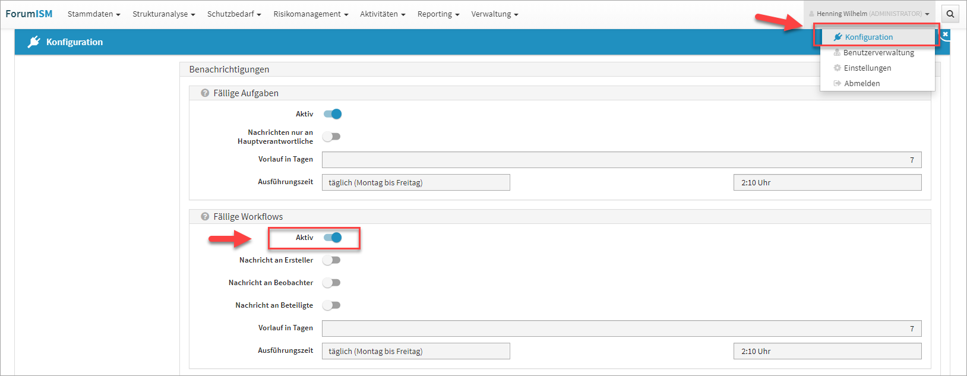The height and width of the screenshot is (376, 967).
Task: Turn on Nachricht an Ersteller toggle
Action: (x=331, y=260)
